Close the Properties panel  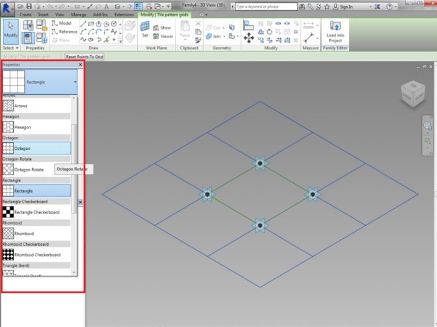pyautogui.click(x=81, y=65)
